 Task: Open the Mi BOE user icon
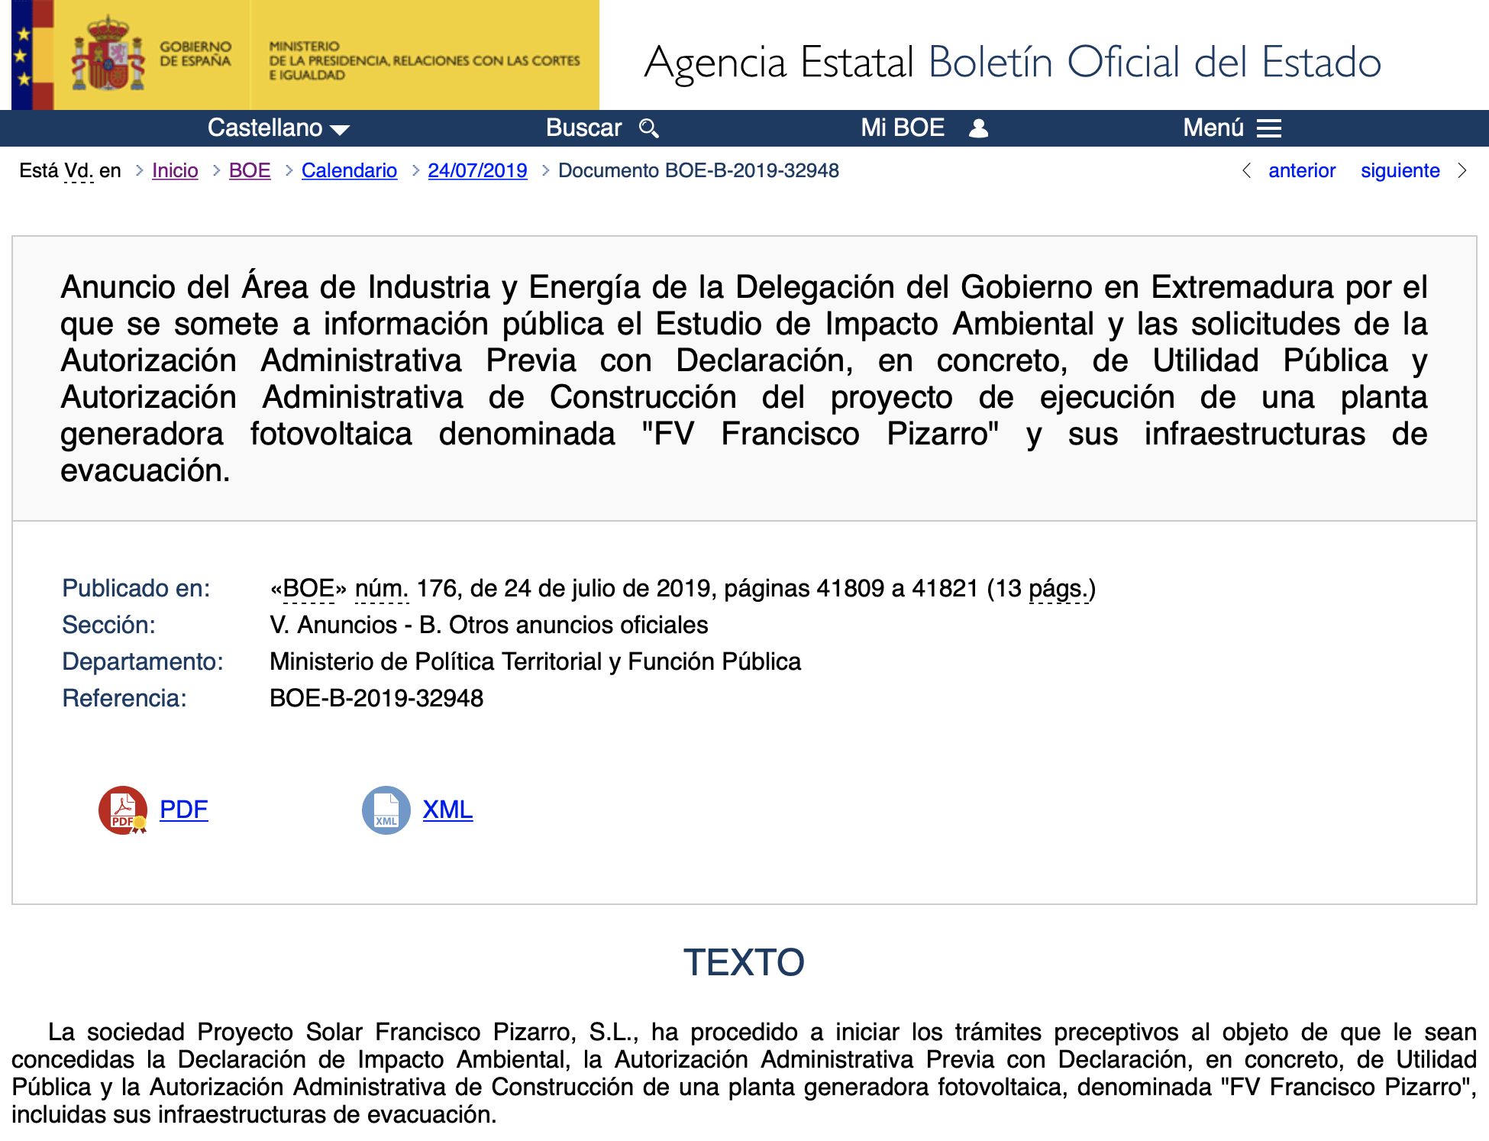[978, 128]
